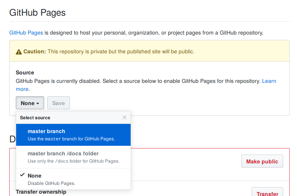Screen dimensions: 297x196
Task: Click the GitHub Pages page heading
Action: pyautogui.click(x=37, y=13)
